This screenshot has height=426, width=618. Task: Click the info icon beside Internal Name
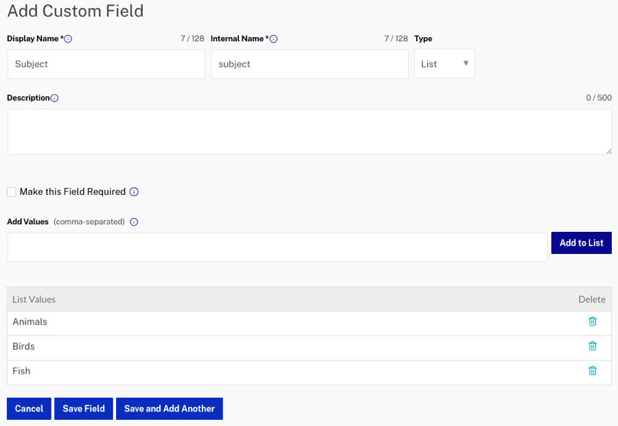[273, 39]
